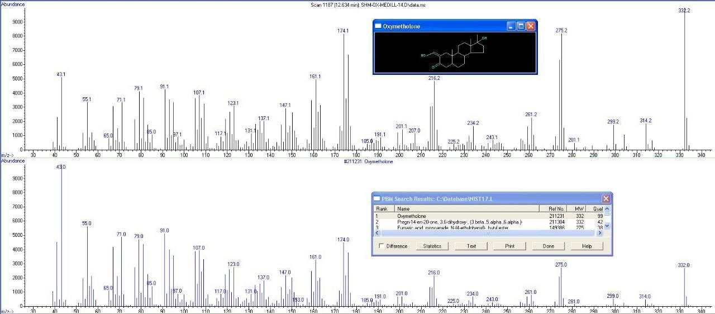715x314 pixels.
Task: Click the 275.2 peak label in upper spectrum
Action: [x=561, y=31]
